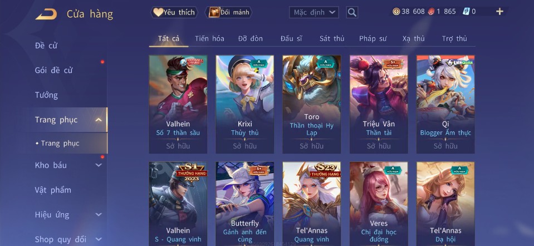This screenshot has width=534, height=246.
Task: Expand the Kho báu sidebar section
Action: [x=99, y=165]
